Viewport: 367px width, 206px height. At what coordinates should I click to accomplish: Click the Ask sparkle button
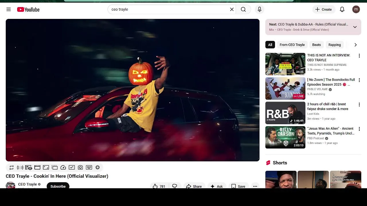pyautogui.click(x=216, y=186)
